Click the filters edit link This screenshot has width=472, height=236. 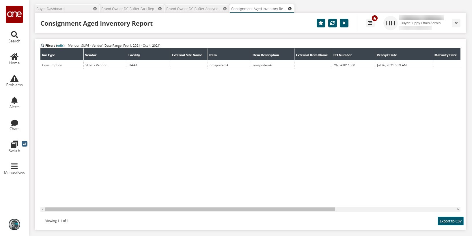[x=60, y=46]
